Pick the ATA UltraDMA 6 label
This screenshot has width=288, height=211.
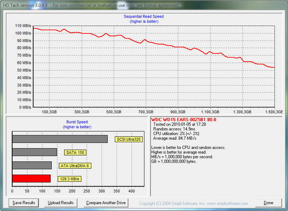[x=75, y=166]
